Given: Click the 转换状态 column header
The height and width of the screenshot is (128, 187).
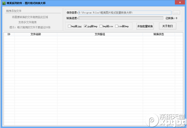Looking at the screenshot, I should pyautogui.click(x=158, y=34).
